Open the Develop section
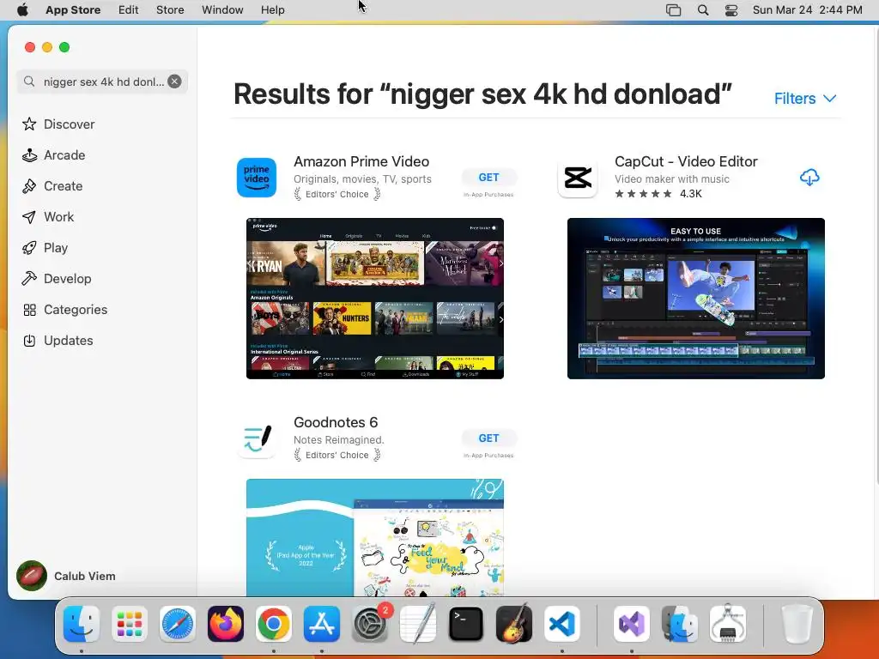The height and width of the screenshot is (659, 879). coord(57,279)
